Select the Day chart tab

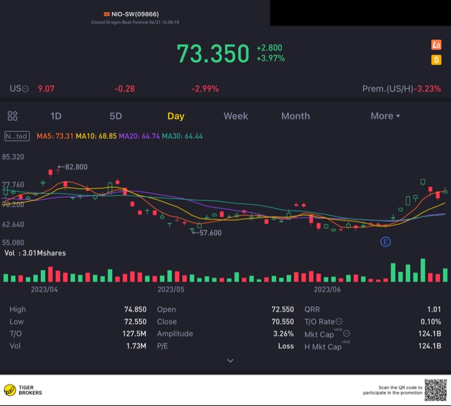tap(176, 116)
